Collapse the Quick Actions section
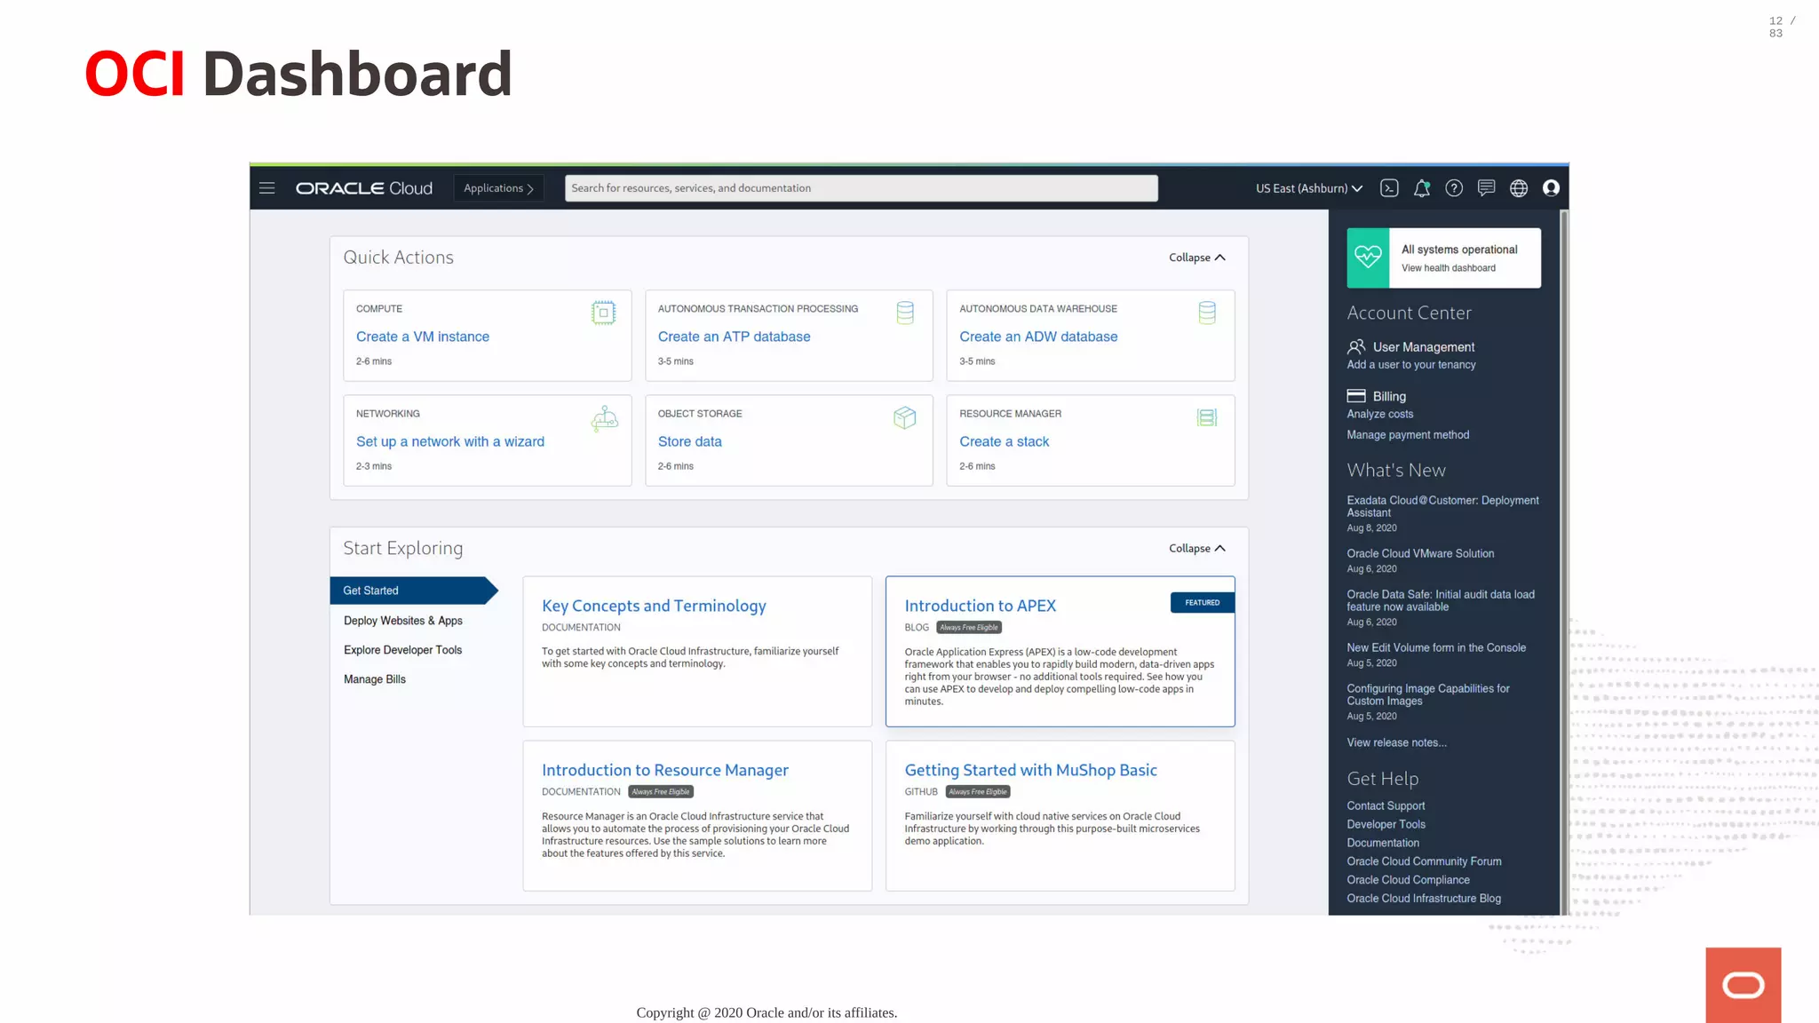 (1196, 258)
